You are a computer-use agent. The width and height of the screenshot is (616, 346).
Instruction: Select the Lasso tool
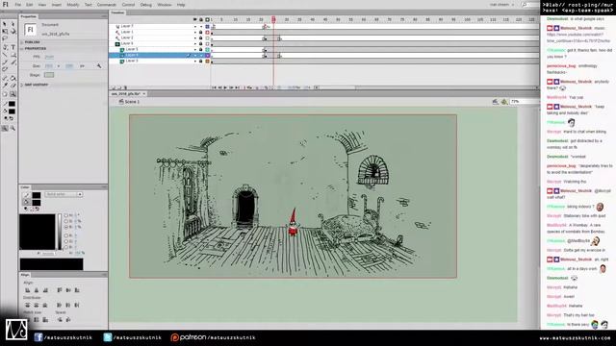pyautogui.click(x=5, y=38)
